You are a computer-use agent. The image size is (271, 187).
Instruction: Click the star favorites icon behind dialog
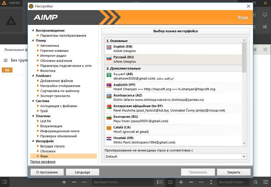255,49
